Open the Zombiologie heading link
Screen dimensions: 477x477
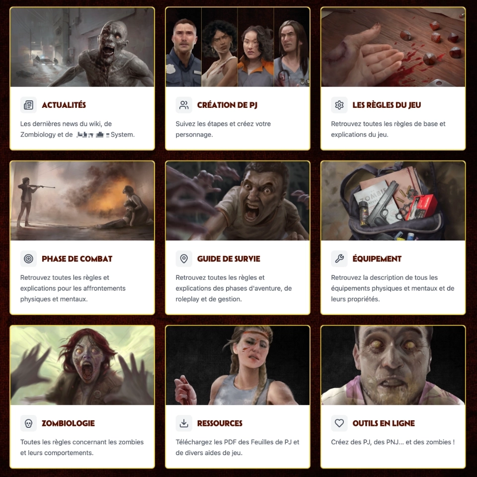coord(68,423)
